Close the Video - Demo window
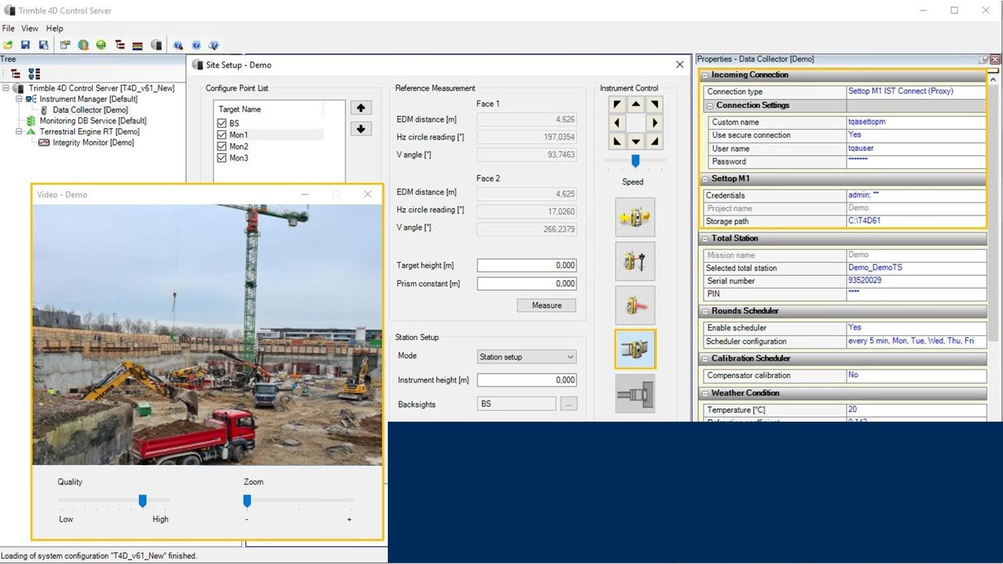The width and height of the screenshot is (1003, 564). [367, 194]
